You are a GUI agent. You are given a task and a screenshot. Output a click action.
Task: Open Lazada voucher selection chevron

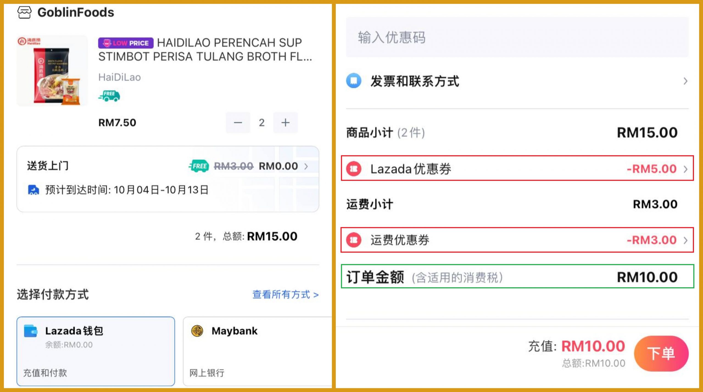686,169
